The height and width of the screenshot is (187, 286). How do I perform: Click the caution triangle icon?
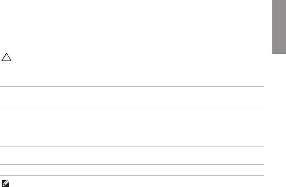[x=8, y=58]
